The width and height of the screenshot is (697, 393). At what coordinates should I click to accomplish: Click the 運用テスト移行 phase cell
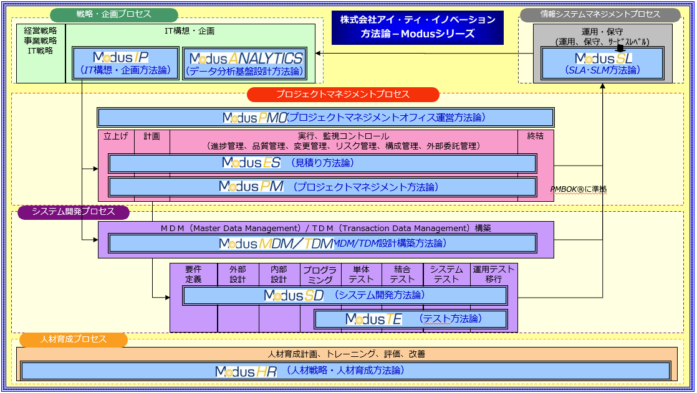click(493, 274)
